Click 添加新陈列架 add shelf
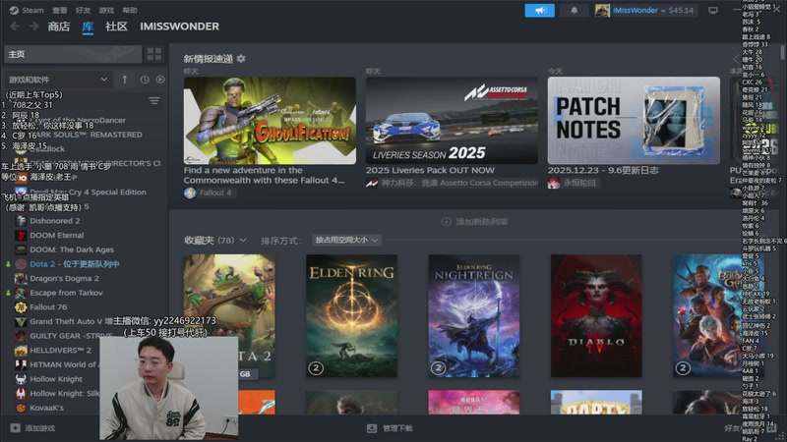The image size is (787, 442). (x=475, y=222)
